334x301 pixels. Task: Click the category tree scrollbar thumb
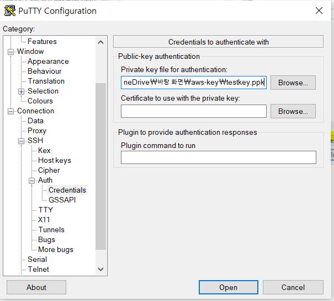101,166
